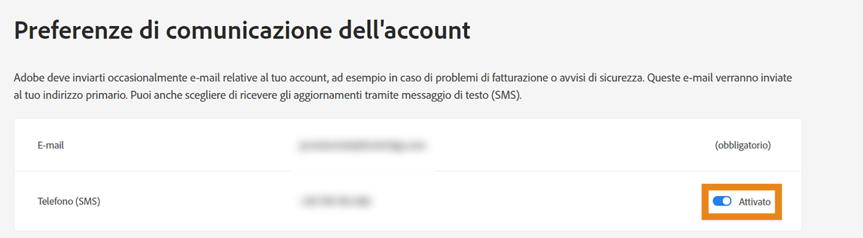Select the "E-mail" row label
Viewport: 863px width, 238px height.
(50, 145)
